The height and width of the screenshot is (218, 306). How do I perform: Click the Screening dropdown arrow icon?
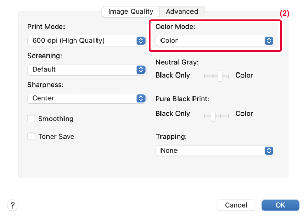141,70
